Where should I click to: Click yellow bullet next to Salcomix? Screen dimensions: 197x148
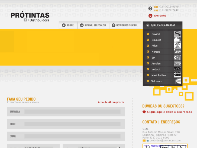click(x=148, y=81)
